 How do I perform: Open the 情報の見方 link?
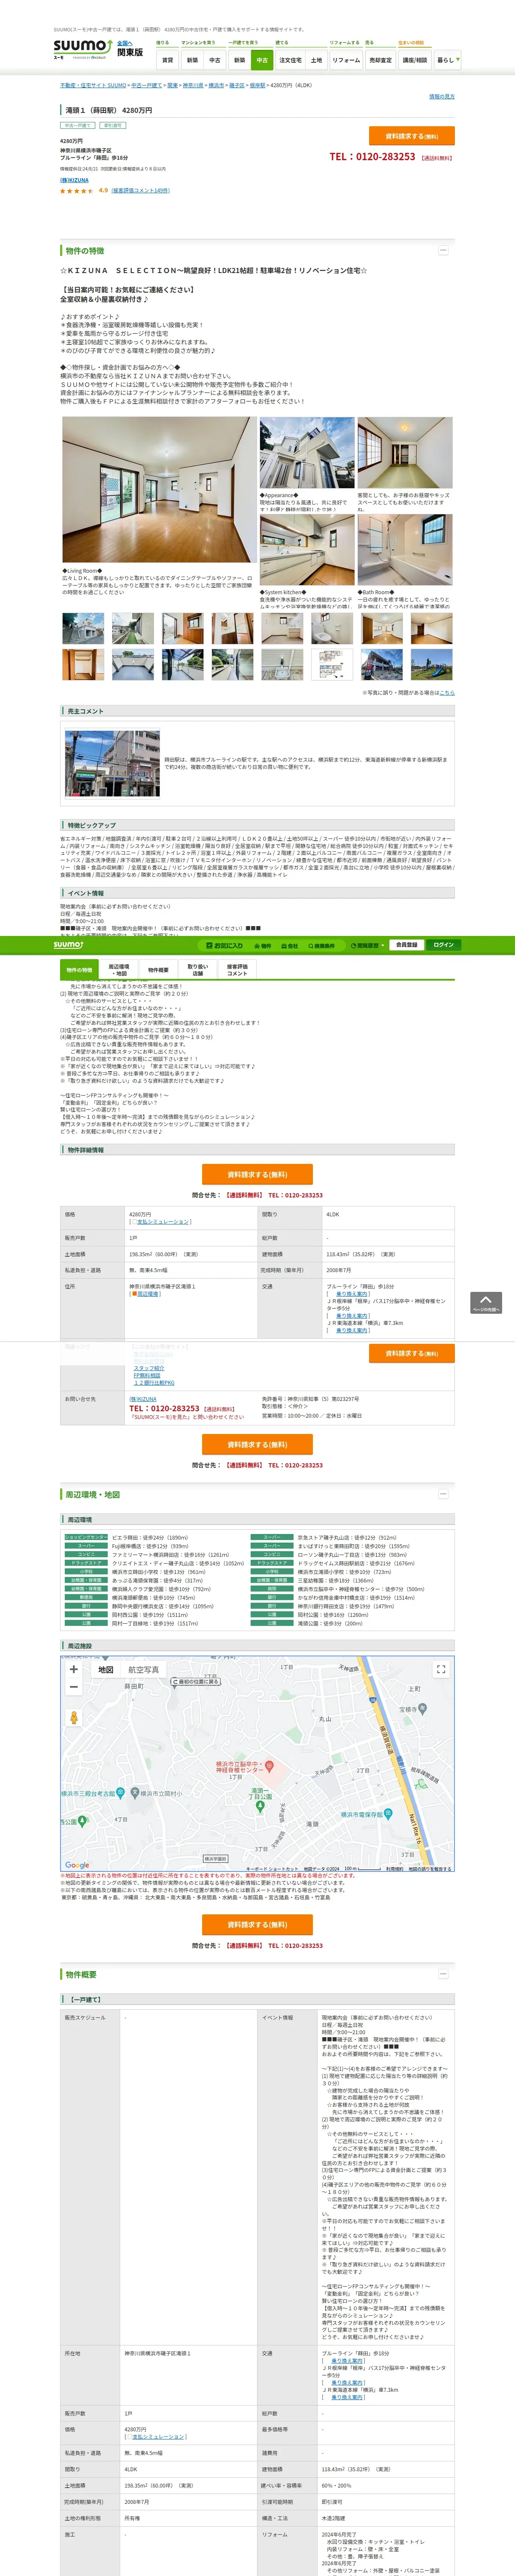pyautogui.click(x=441, y=96)
